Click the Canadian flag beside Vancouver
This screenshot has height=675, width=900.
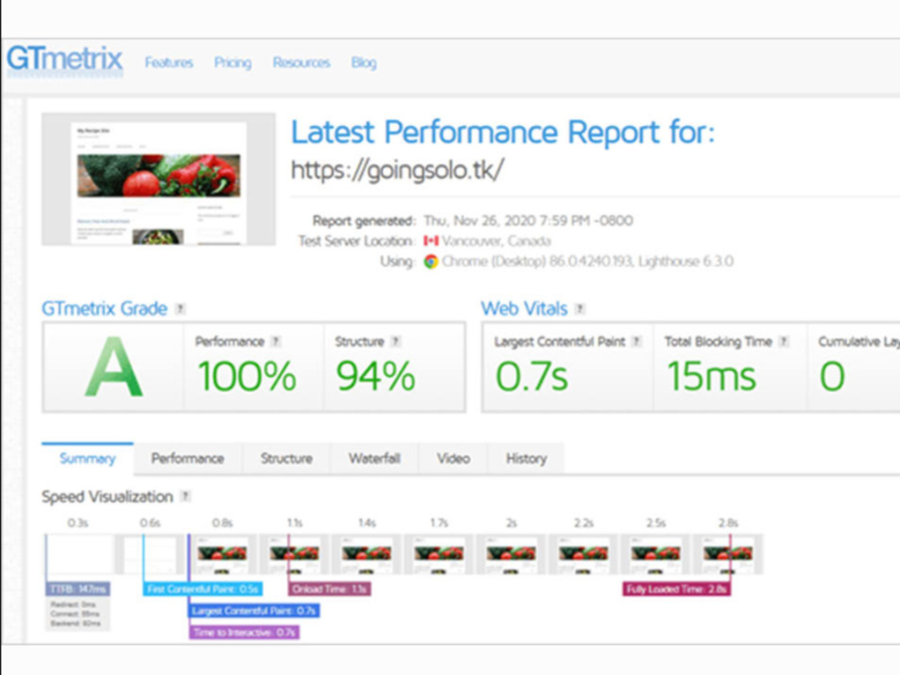(429, 240)
